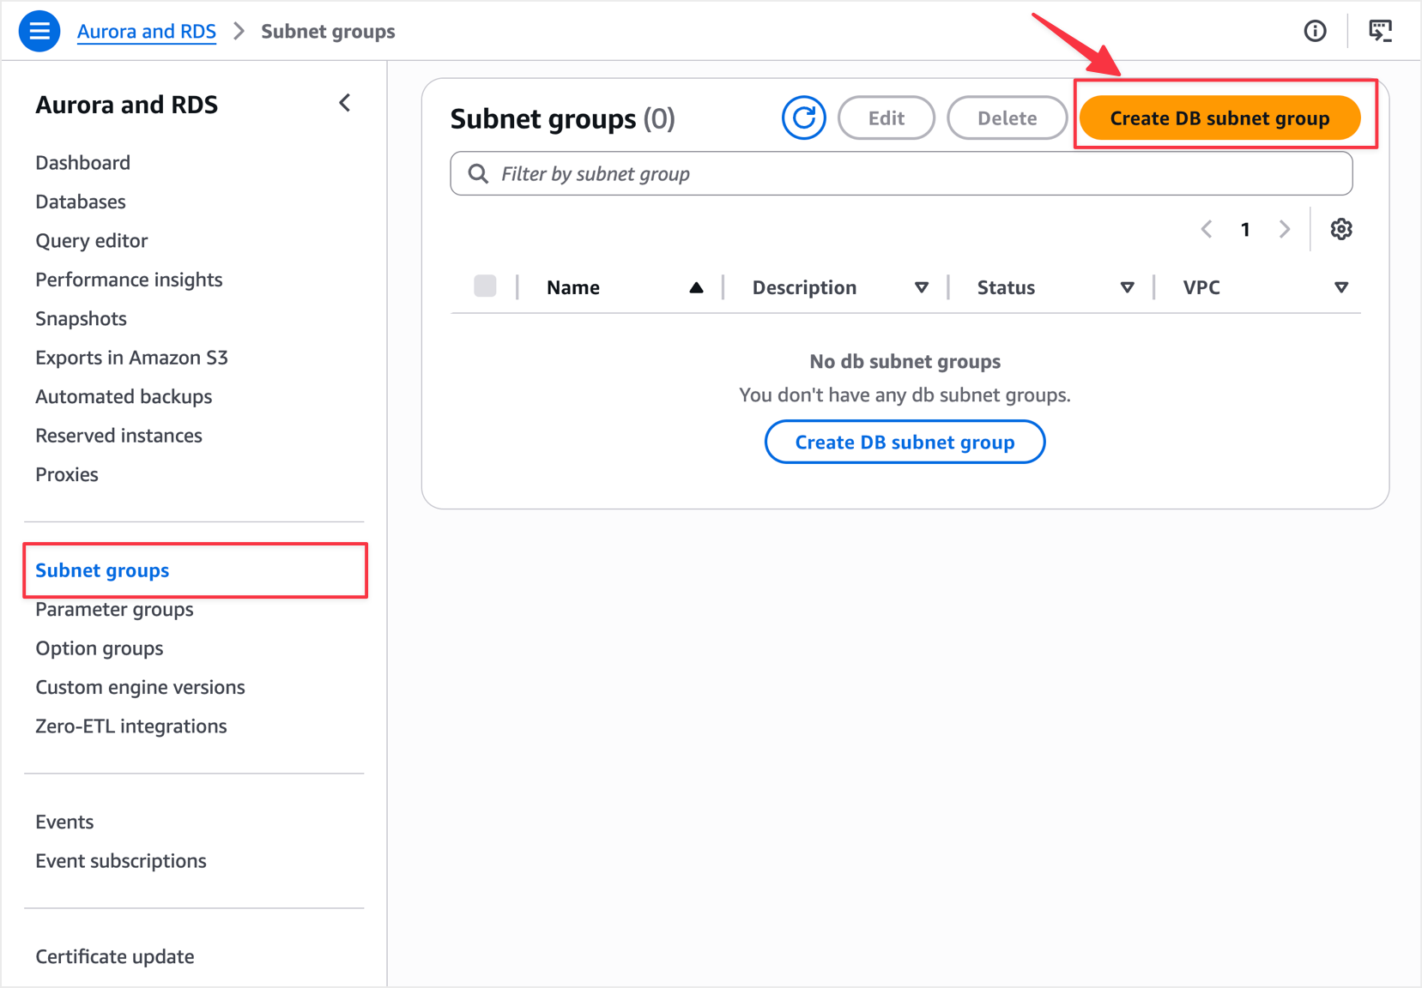Collapse the Aurora and RDS sidebar

[345, 104]
